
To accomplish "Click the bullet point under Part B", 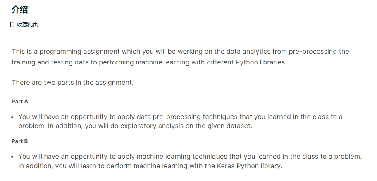I will [13, 157].
